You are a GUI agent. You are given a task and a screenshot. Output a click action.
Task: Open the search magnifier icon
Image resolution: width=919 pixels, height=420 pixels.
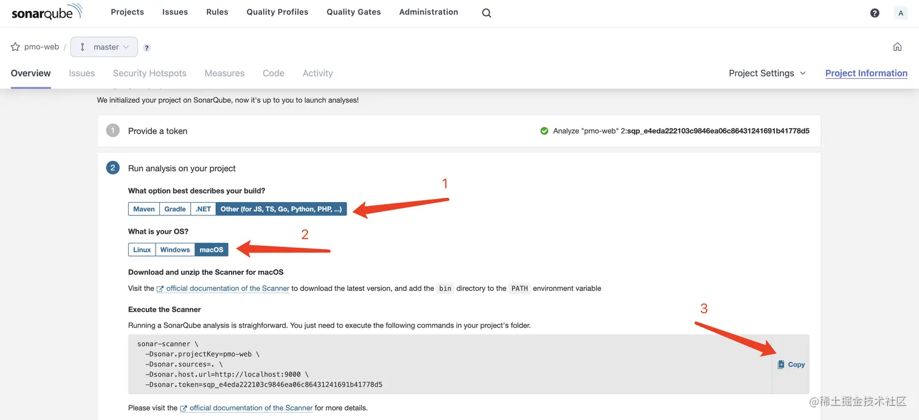pyautogui.click(x=486, y=13)
